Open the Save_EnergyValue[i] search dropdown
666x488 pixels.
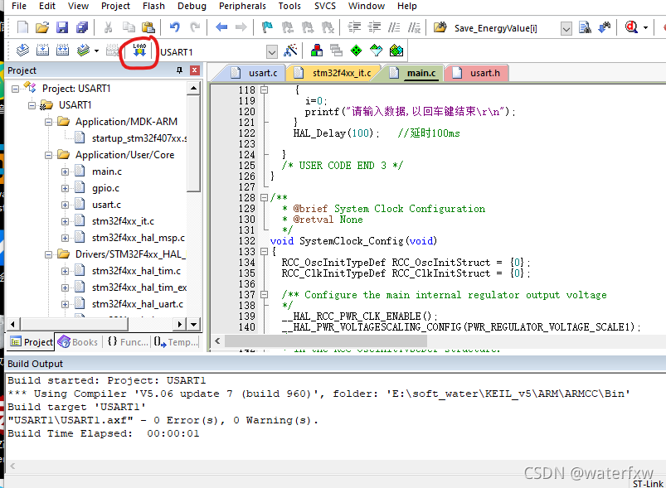[566, 29]
